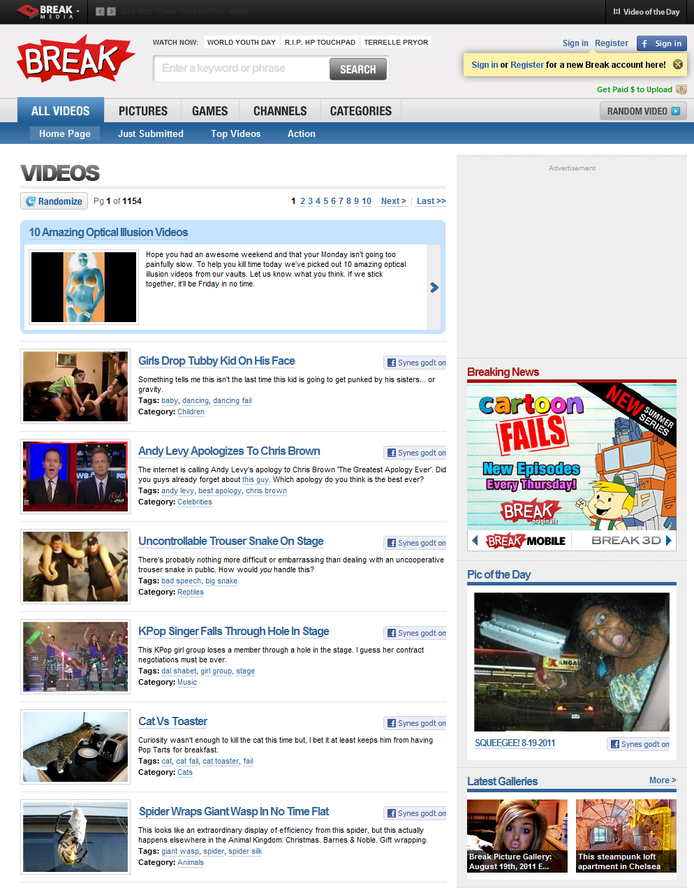The height and width of the screenshot is (888, 694).
Task: Click Facebook Sign in button
Action: click(661, 43)
